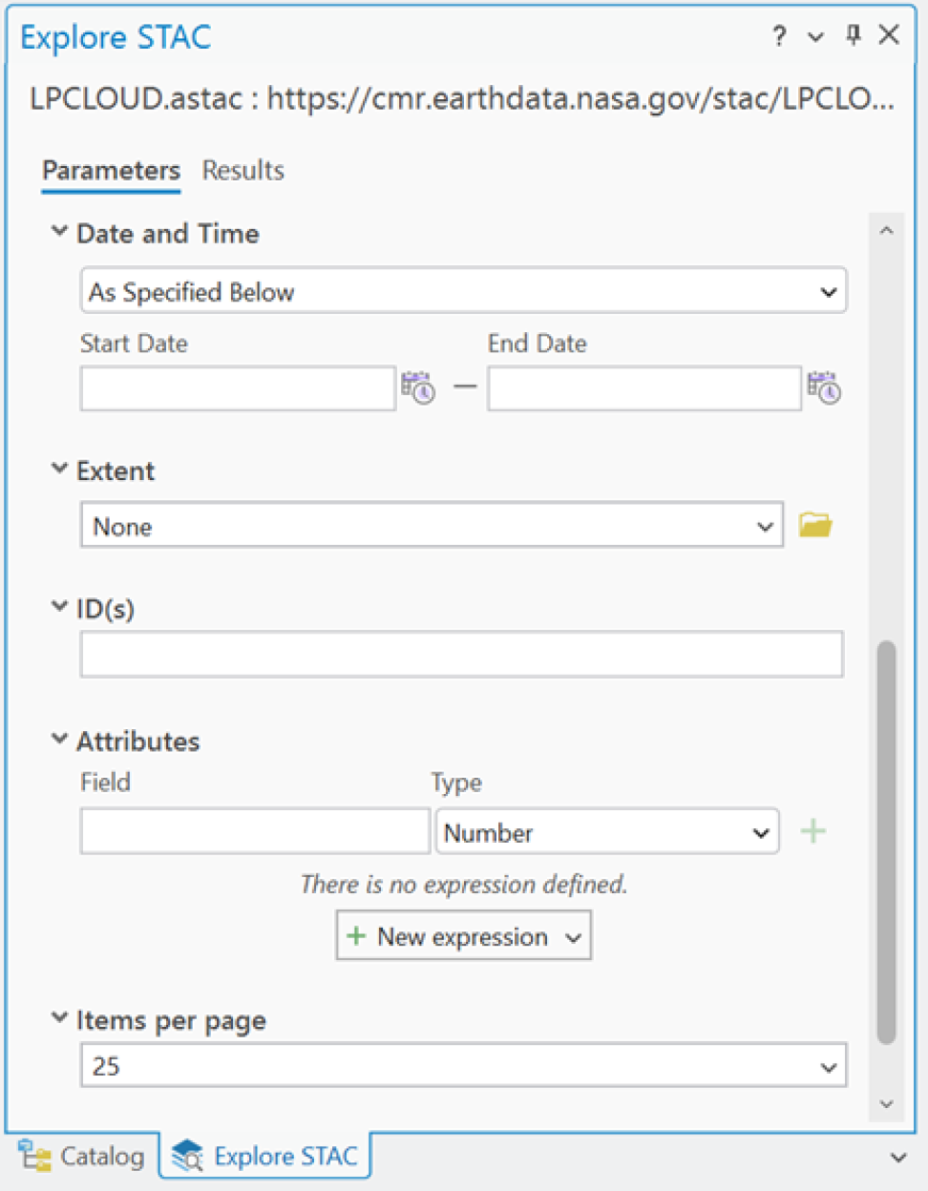Collapse the Items per page section
Viewport: 928px width, 1191px height.
coord(59,1018)
